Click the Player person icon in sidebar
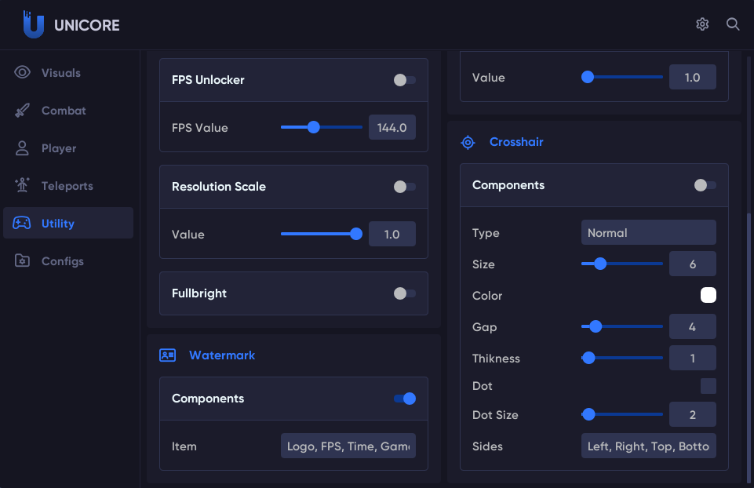Screen dimensions: 754x488 coord(23,148)
